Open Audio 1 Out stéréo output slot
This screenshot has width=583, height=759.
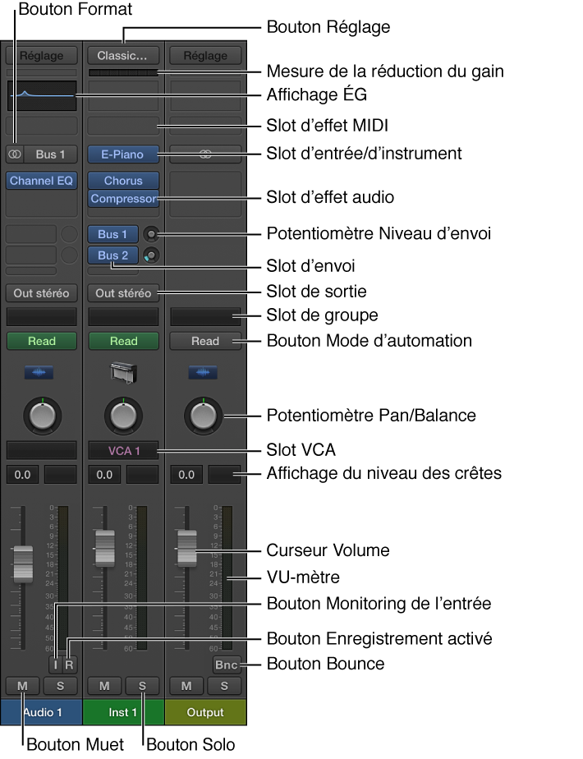(42, 293)
